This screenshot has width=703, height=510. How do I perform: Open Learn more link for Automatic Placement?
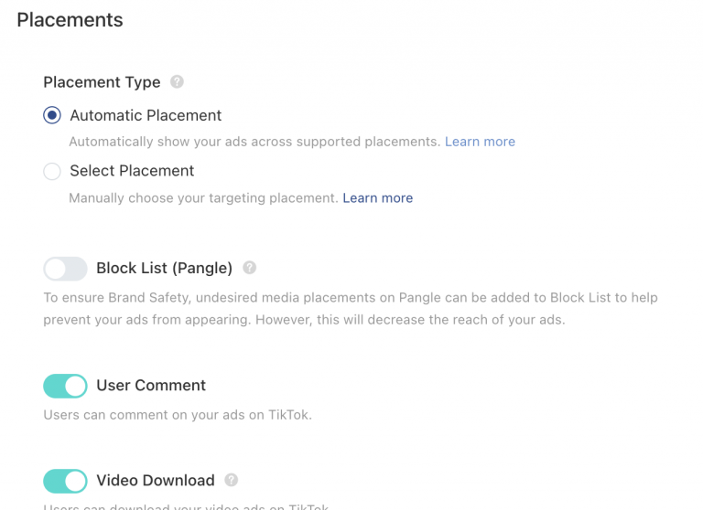pos(480,142)
